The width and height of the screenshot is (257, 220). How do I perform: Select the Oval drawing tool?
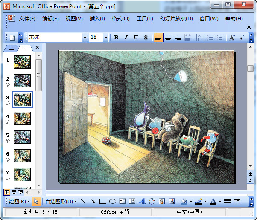(x=113, y=202)
